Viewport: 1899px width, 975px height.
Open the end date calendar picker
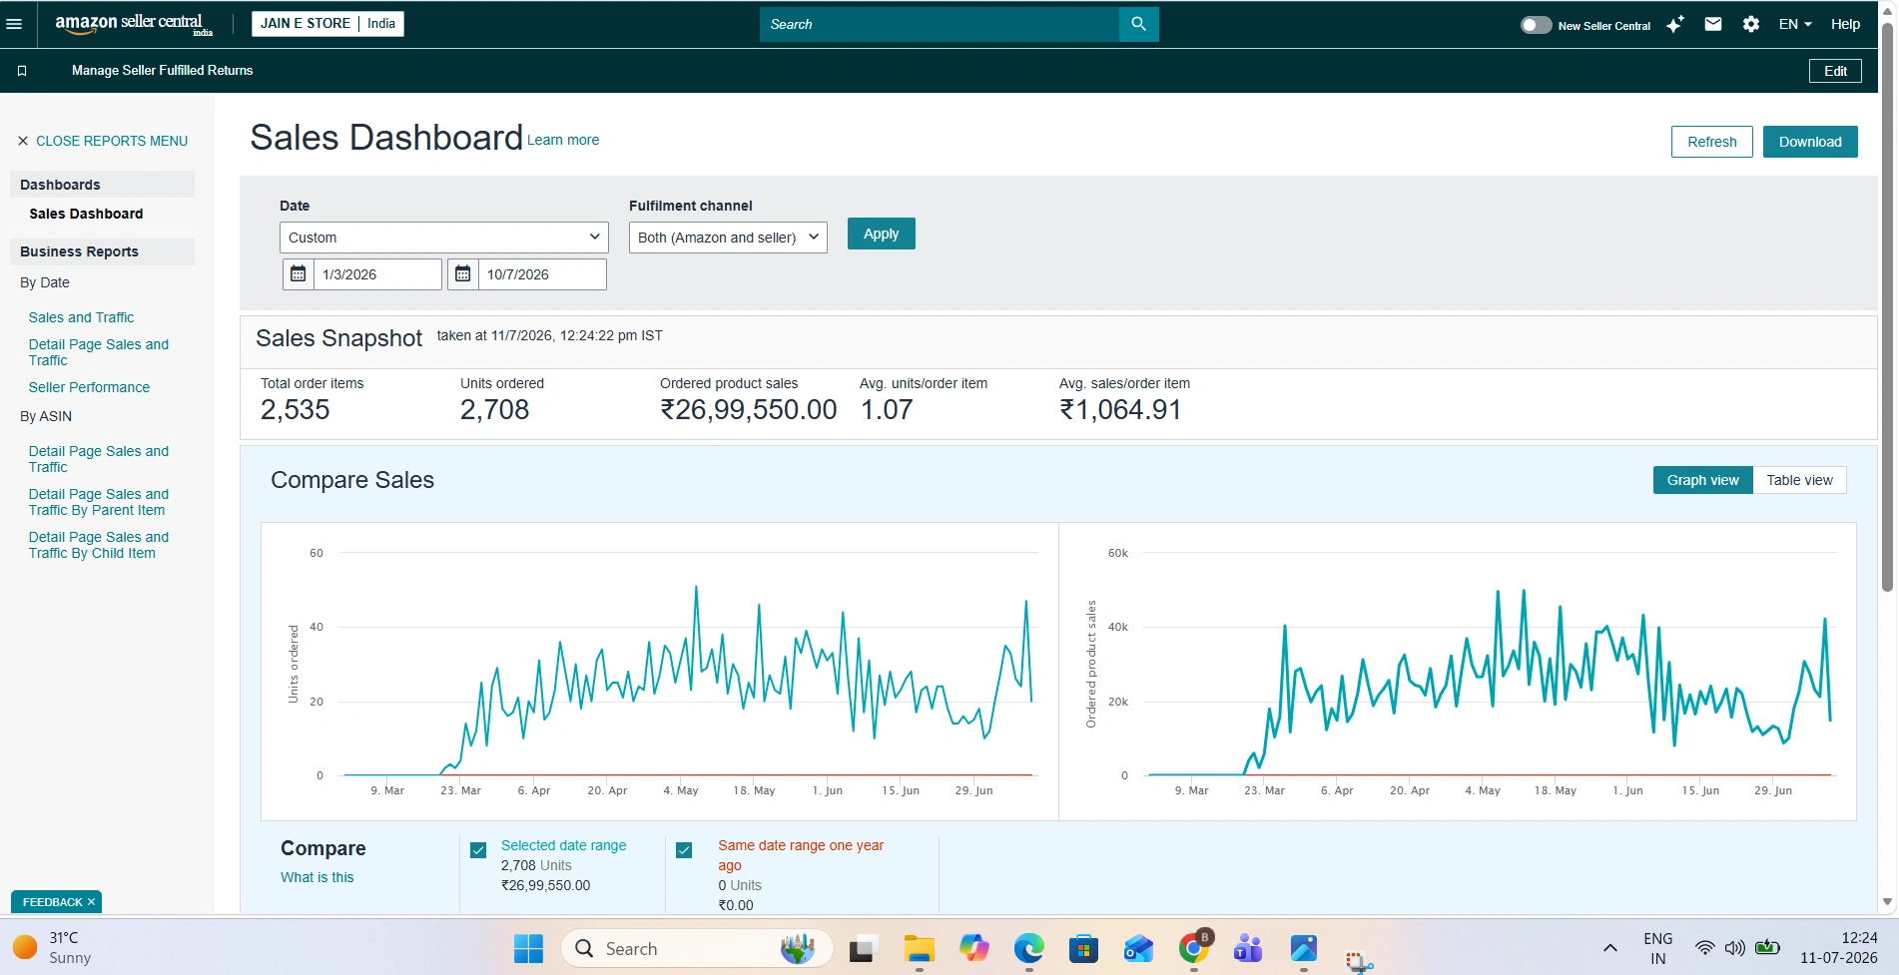click(x=462, y=274)
